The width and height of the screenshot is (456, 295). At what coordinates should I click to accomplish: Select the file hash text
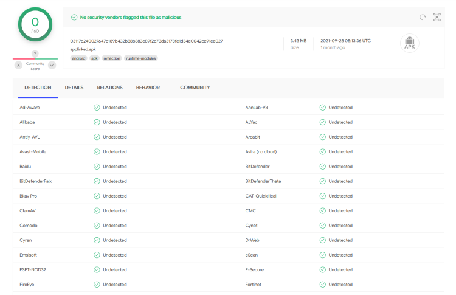click(147, 41)
